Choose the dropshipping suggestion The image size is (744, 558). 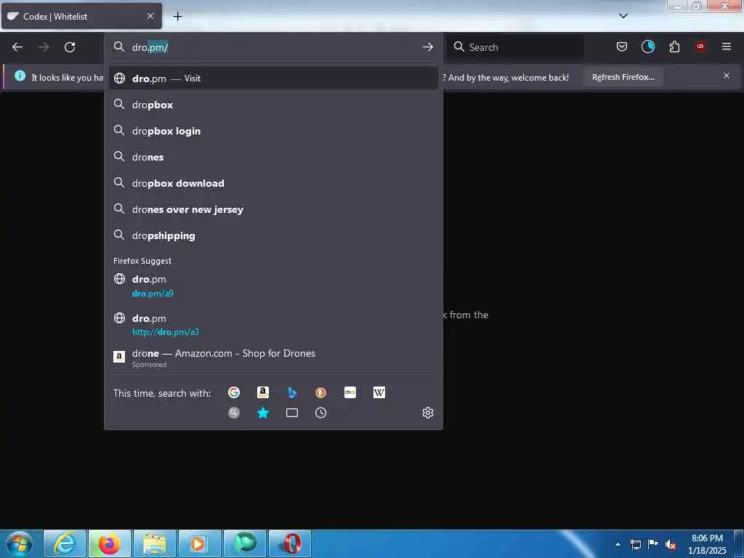pos(273,235)
